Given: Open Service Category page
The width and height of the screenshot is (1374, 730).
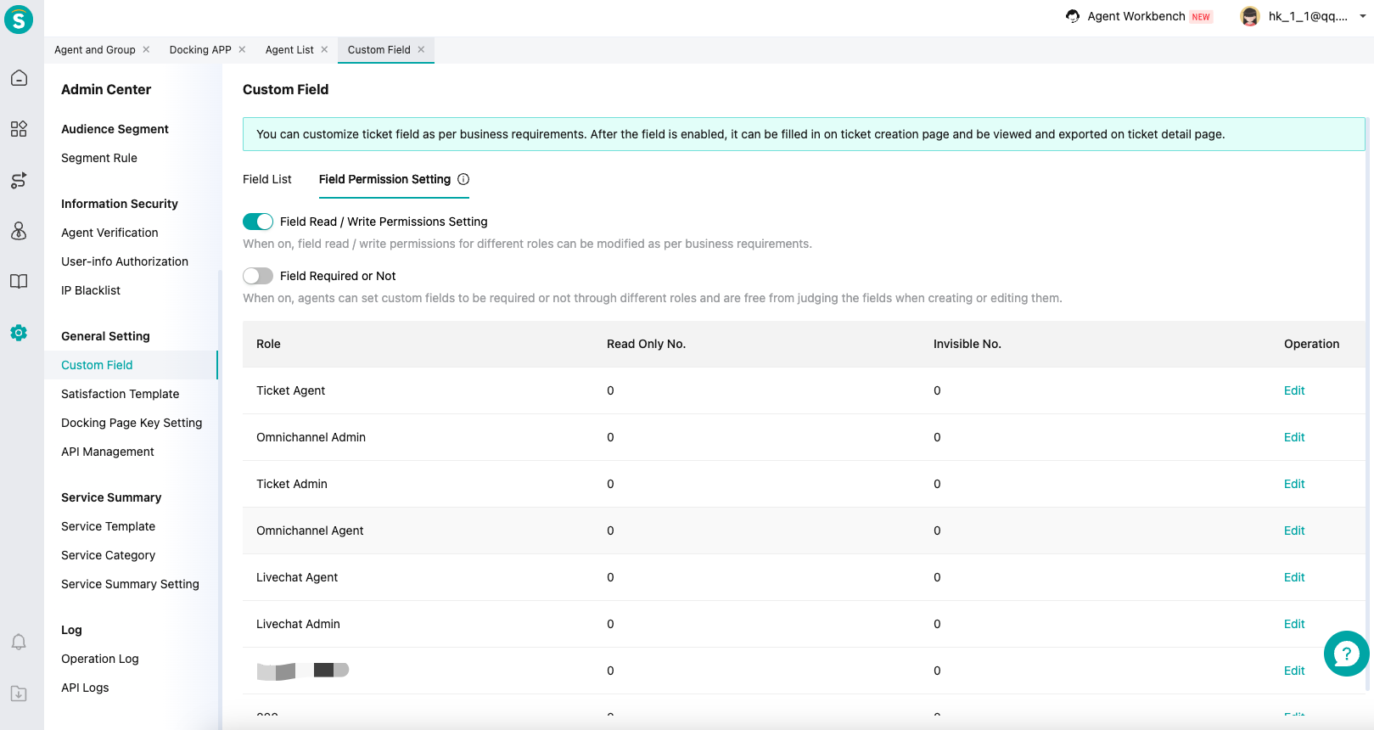Looking at the screenshot, I should 109,555.
